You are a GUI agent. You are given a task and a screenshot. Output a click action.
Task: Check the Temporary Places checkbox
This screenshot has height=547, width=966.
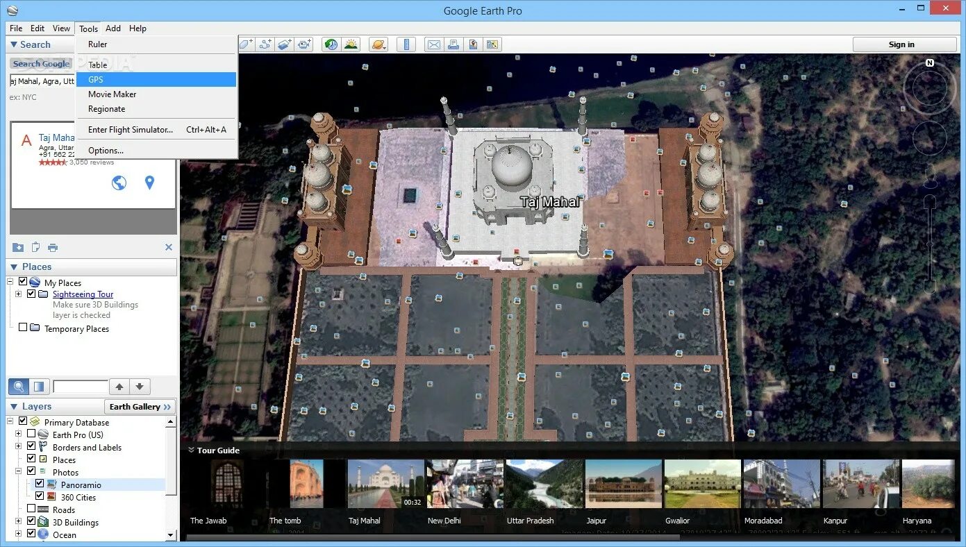click(x=23, y=328)
